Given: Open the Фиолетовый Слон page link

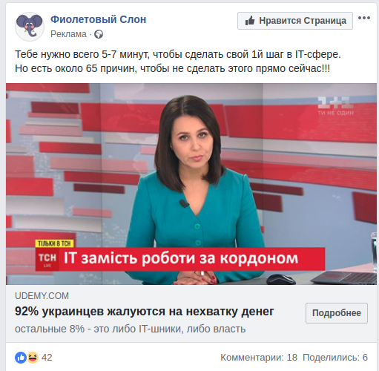Looking at the screenshot, I should [x=99, y=19].
